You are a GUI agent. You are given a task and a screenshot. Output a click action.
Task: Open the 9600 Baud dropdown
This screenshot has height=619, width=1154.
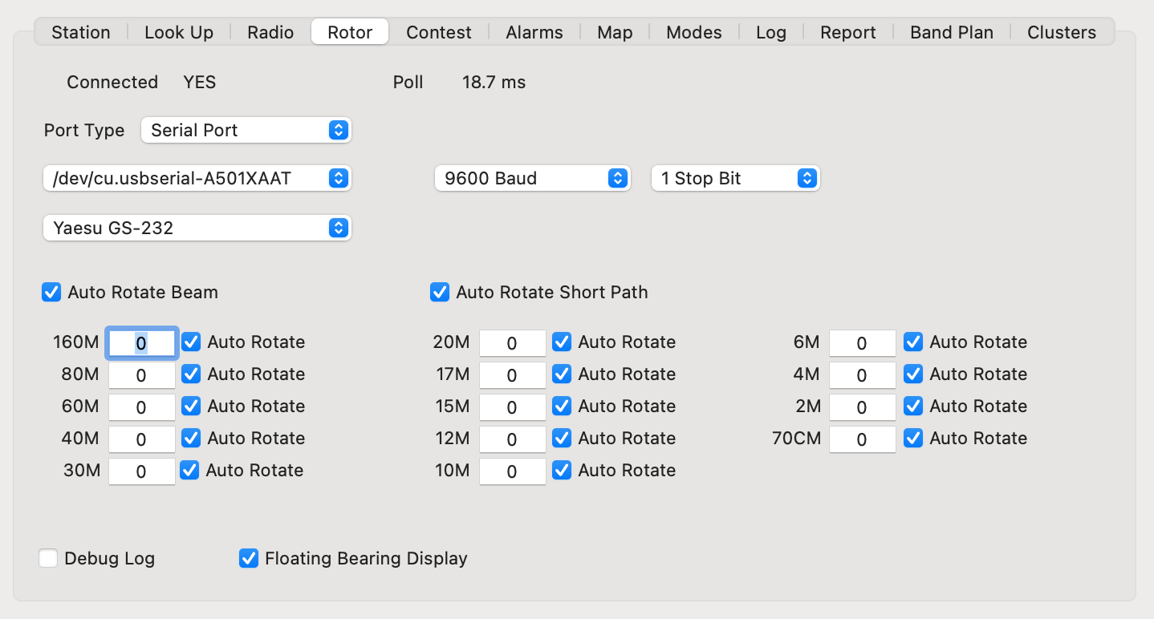[x=532, y=179]
